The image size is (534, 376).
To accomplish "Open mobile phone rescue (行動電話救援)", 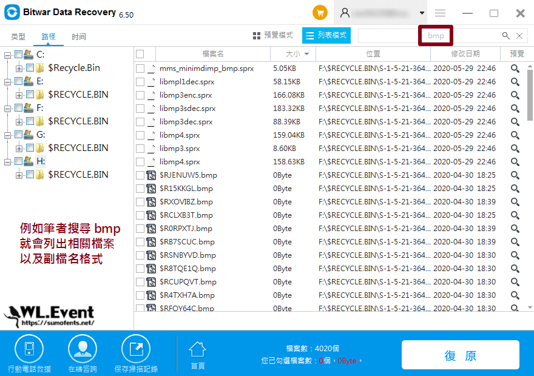I will [x=29, y=354].
